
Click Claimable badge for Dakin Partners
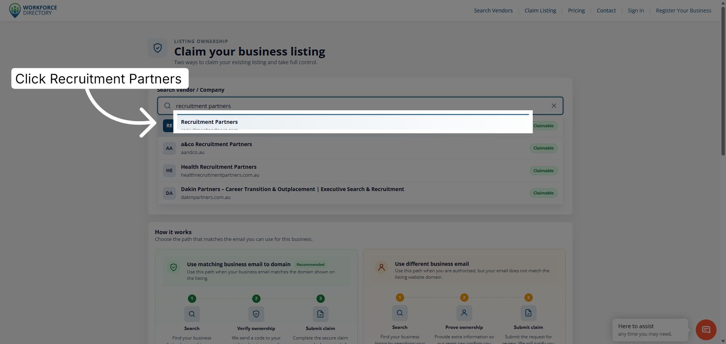[x=543, y=193]
